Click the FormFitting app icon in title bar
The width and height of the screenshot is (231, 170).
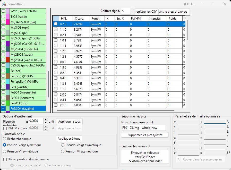[x=4, y=4]
